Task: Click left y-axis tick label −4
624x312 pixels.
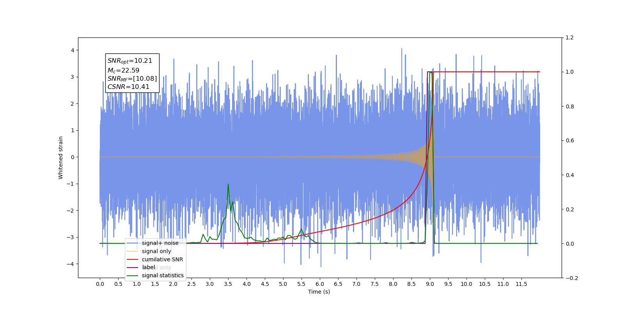Action: point(70,264)
